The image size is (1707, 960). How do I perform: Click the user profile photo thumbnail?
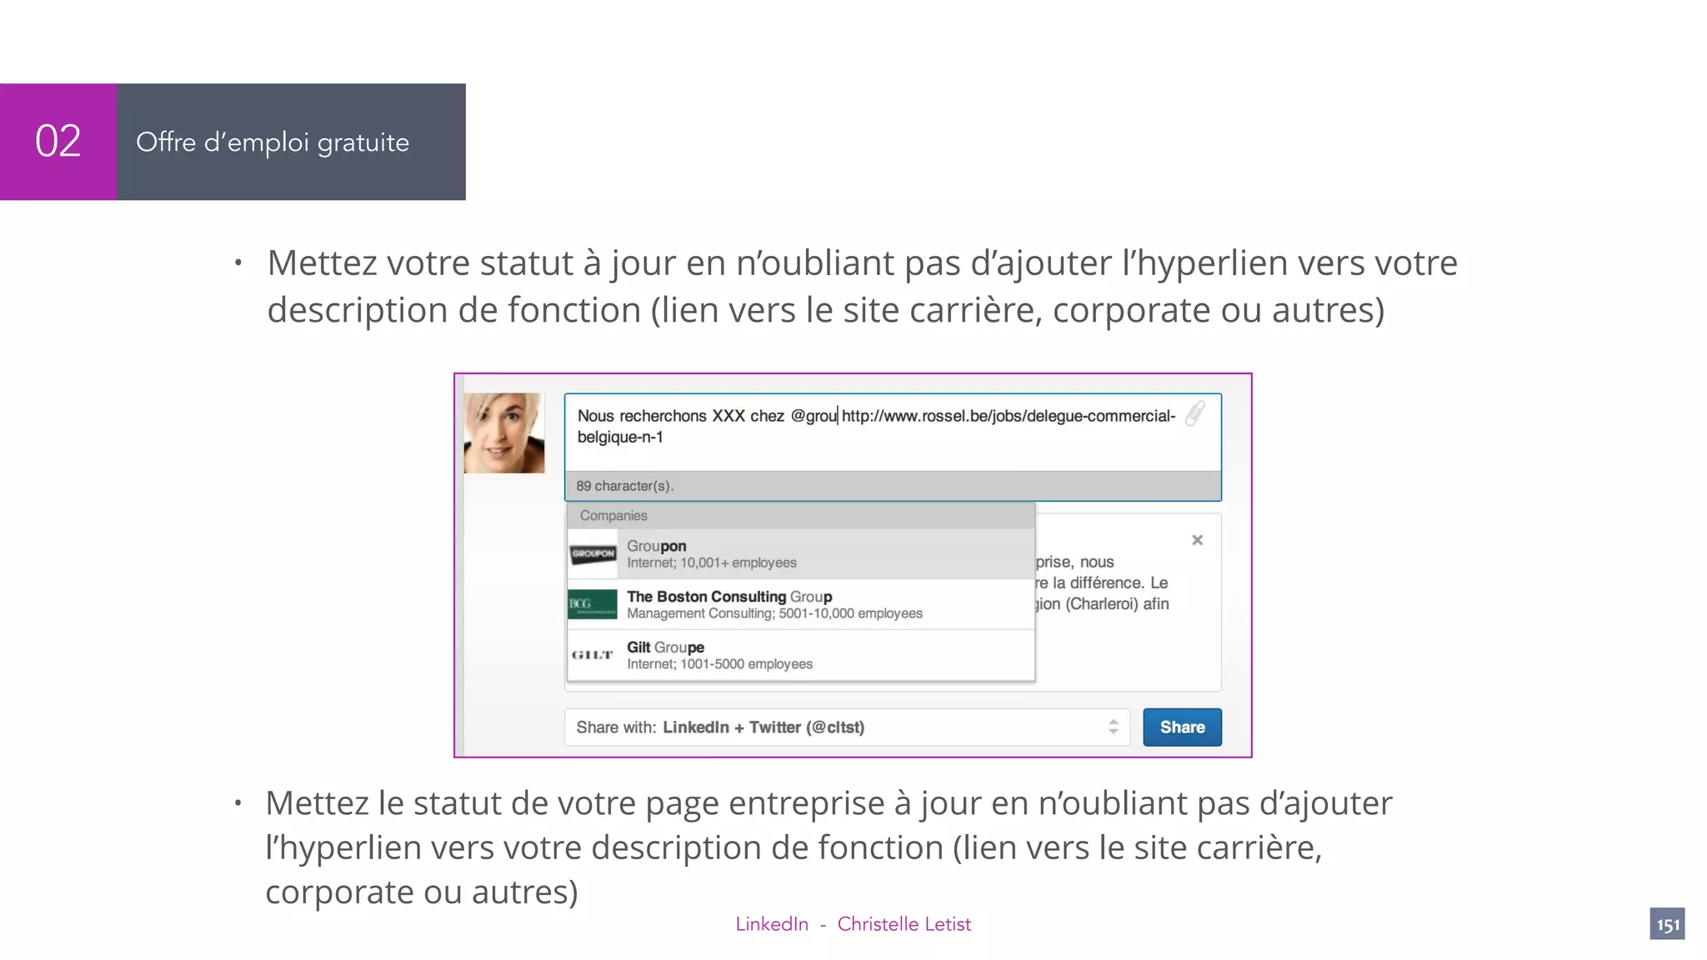tap(504, 433)
